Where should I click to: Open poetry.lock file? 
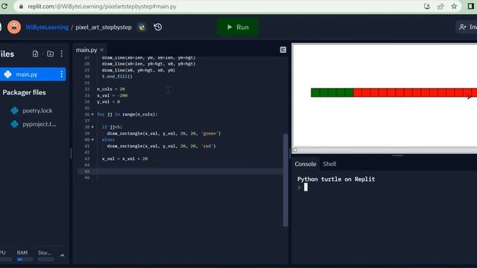37,111
